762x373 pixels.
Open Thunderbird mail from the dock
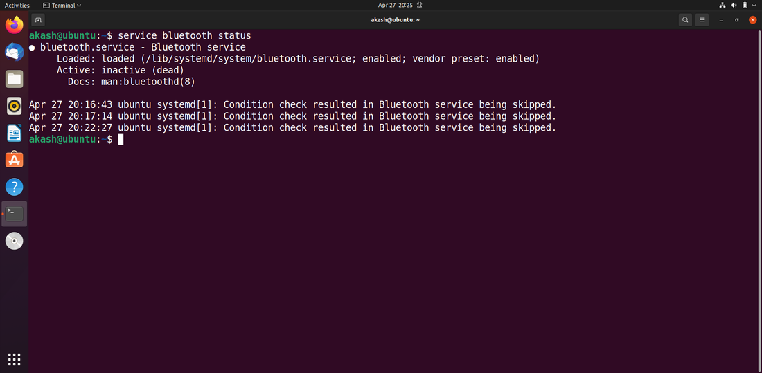tap(15, 52)
